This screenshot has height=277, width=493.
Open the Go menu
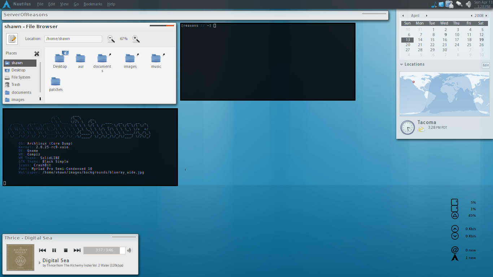(76, 4)
